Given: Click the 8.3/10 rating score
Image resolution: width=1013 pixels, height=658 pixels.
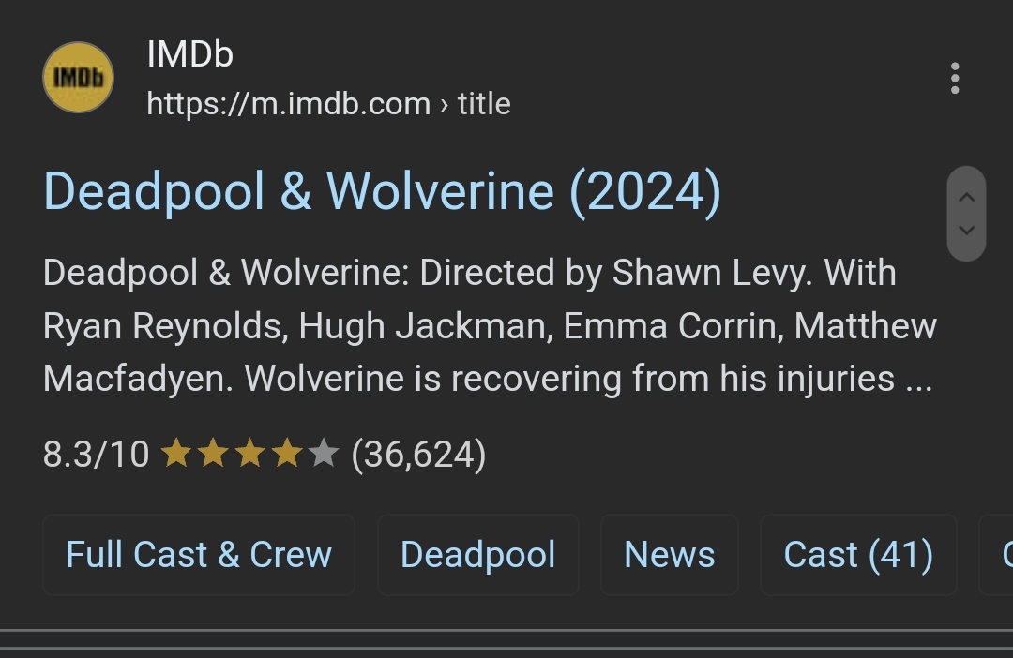Looking at the screenshot, I should [96, 455].
